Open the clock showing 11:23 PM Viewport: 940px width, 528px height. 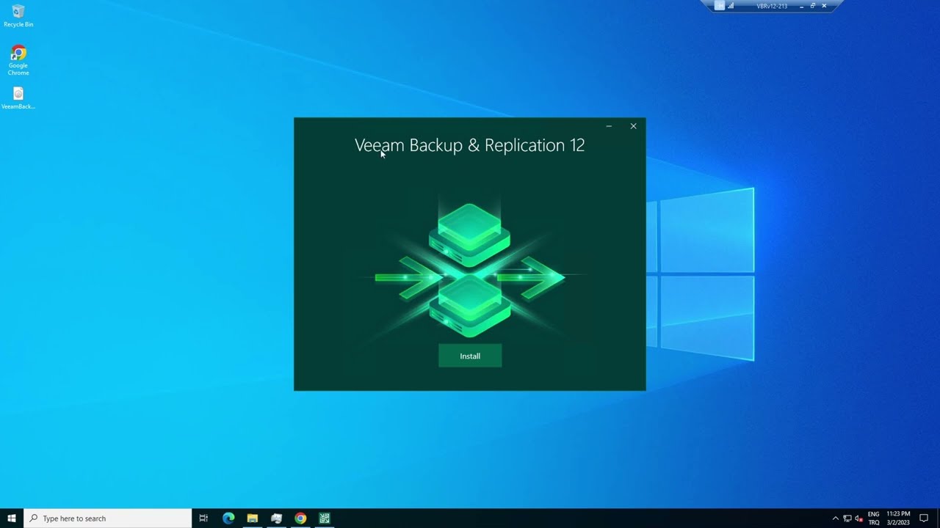click(x=898, y=518)
